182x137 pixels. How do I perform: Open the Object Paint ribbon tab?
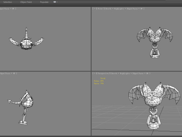(x=26, y=2)
